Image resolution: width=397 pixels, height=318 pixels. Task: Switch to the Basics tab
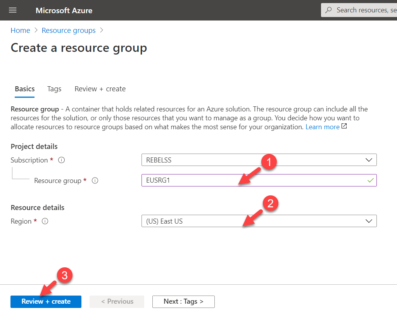click(x=24, y=89)
